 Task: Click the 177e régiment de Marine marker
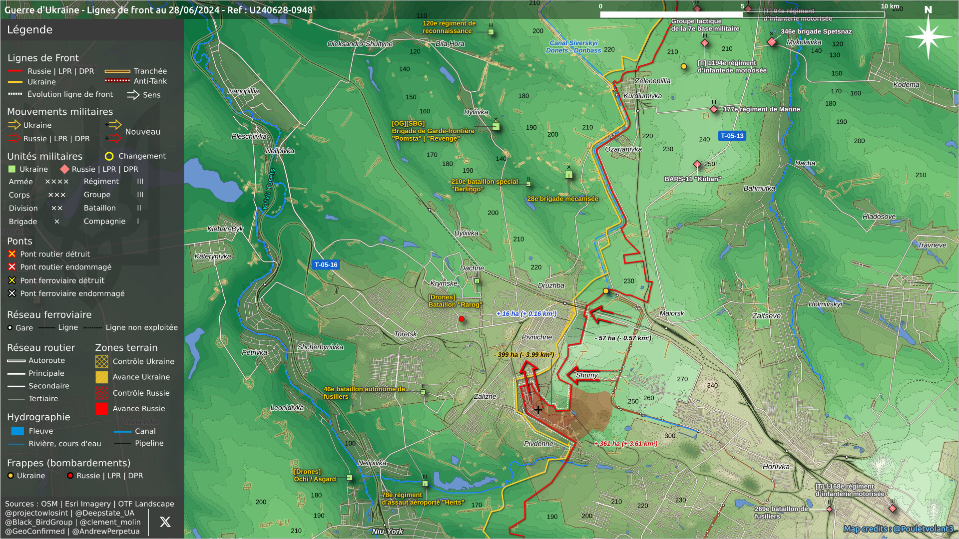coord(714,109)
